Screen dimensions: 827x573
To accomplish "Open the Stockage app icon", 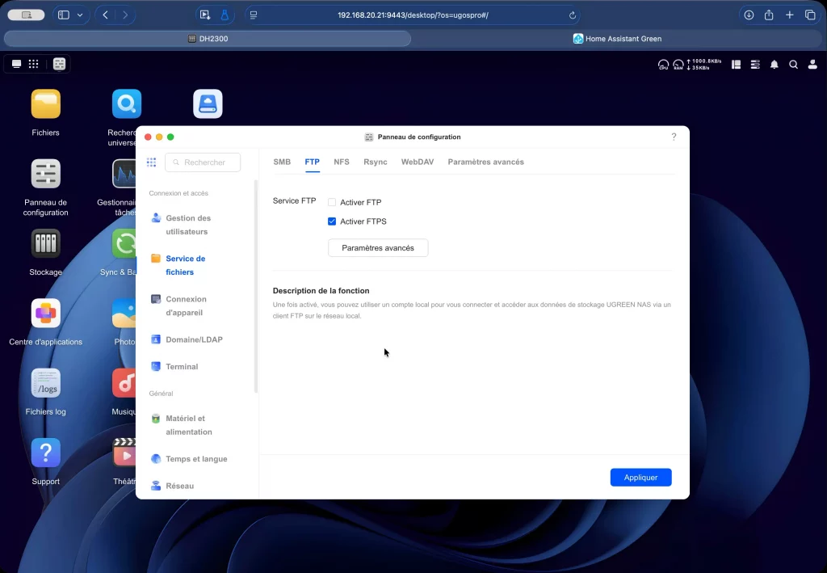I will 45,243.
